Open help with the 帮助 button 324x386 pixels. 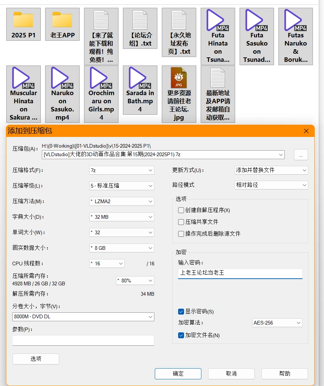(x=285, y=374)
